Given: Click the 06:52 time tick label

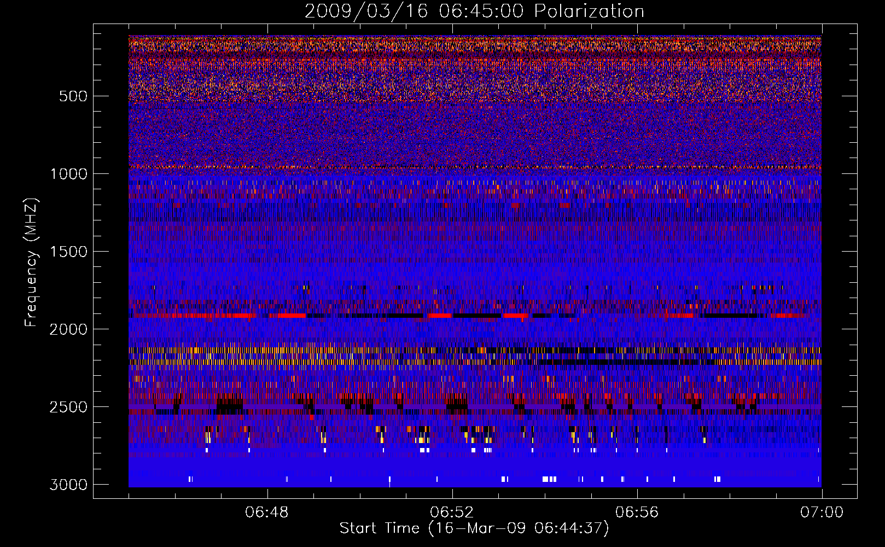Looking at the screenshot, I should pyautogui.click(x=452, y=513).
